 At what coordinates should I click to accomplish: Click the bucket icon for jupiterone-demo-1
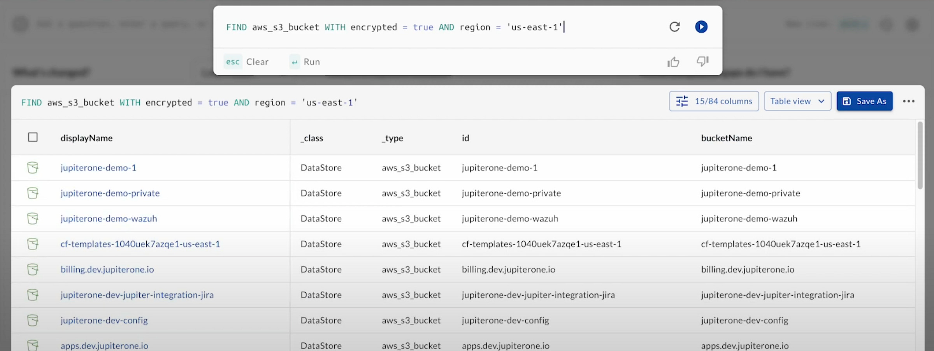pos(33,168)
